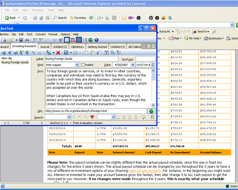Viewport: 238px width, 190px height.
Task: Click the Send to button in Google toolbar
Action: pyautogui.click(x=201, y=32)
